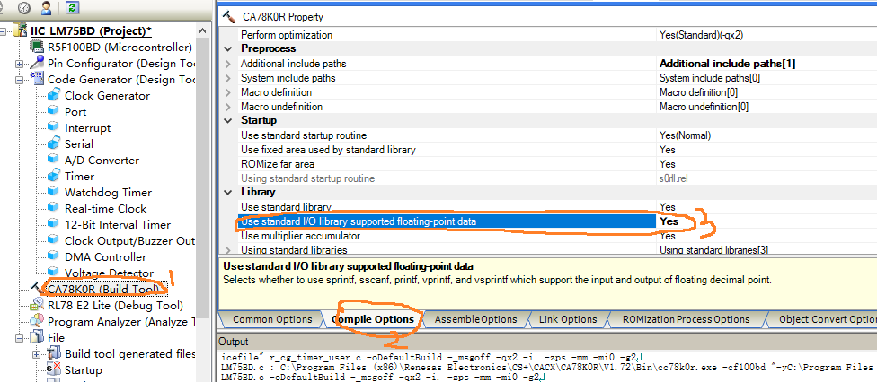This screenshot has height=382, width=877.
Task: Open the selected floating-point Yes value dropdown
Action: tap(766, 221)
